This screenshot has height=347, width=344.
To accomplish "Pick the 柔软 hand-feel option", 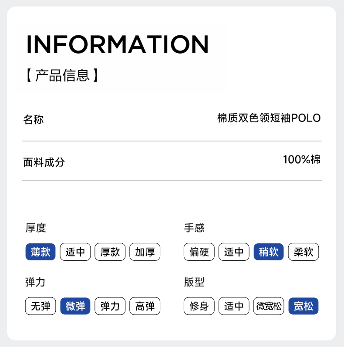I will [304, 252].
